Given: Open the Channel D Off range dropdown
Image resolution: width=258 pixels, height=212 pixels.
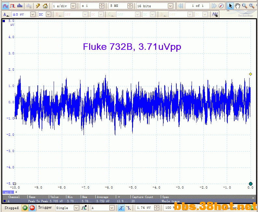Looking at the screenshot, I should coord(190,15).
